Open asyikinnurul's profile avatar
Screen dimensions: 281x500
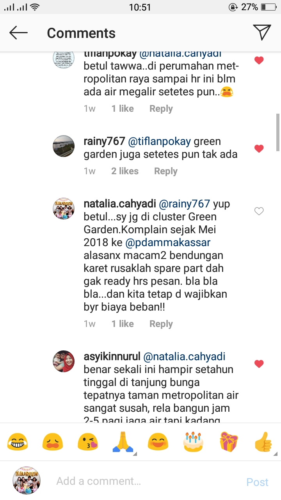click(64, 361)
